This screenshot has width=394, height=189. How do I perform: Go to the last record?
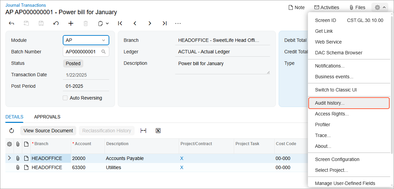pyautogui.click(x=165, y=23)
